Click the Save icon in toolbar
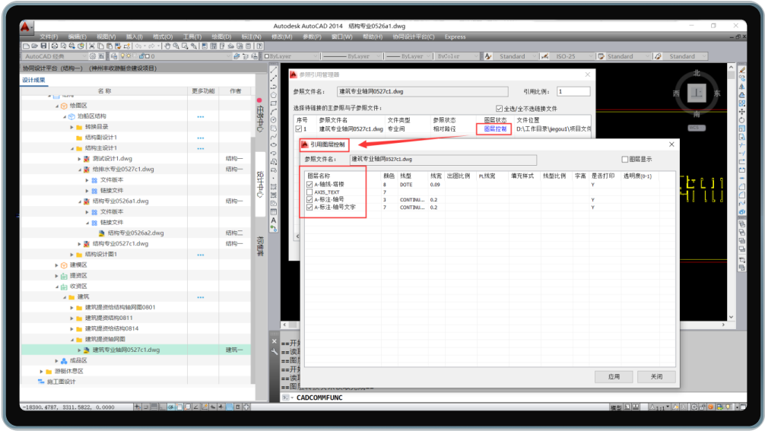This screenshot has height=431, width=765. point(43,46)
